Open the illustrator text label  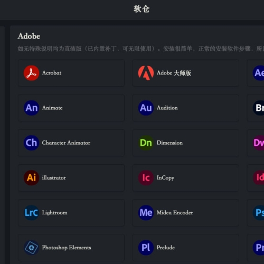(54, 177)
